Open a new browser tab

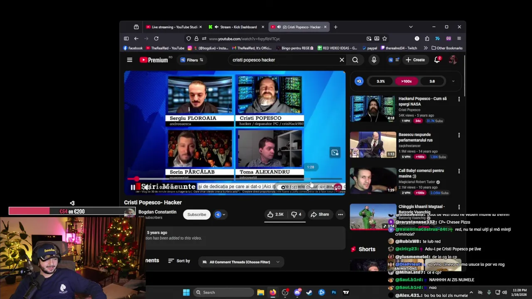(335, 27)
